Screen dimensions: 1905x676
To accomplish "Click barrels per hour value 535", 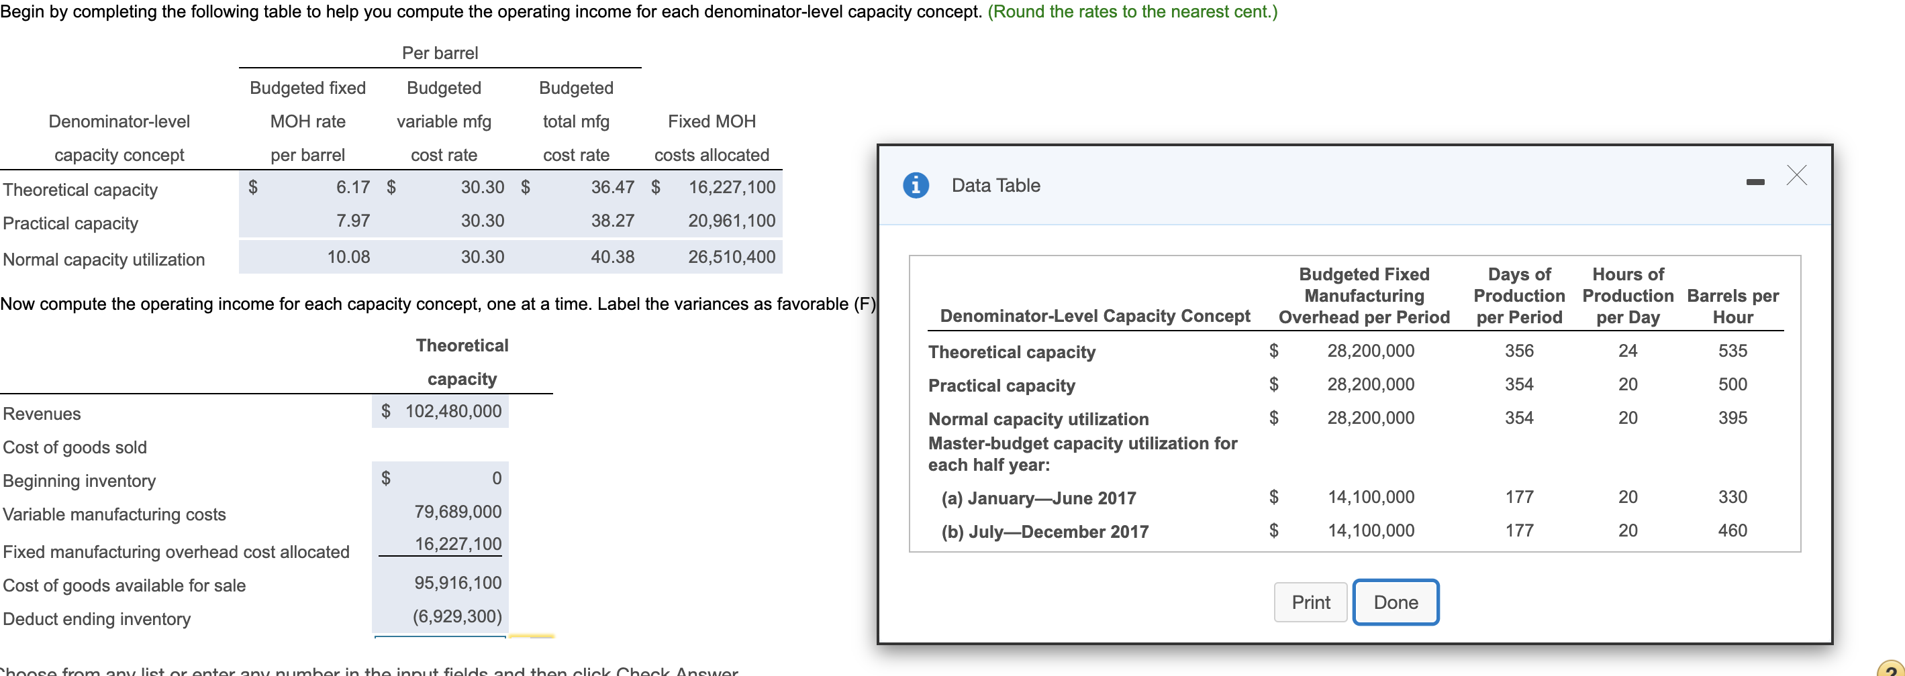I will pos(1732,351).
